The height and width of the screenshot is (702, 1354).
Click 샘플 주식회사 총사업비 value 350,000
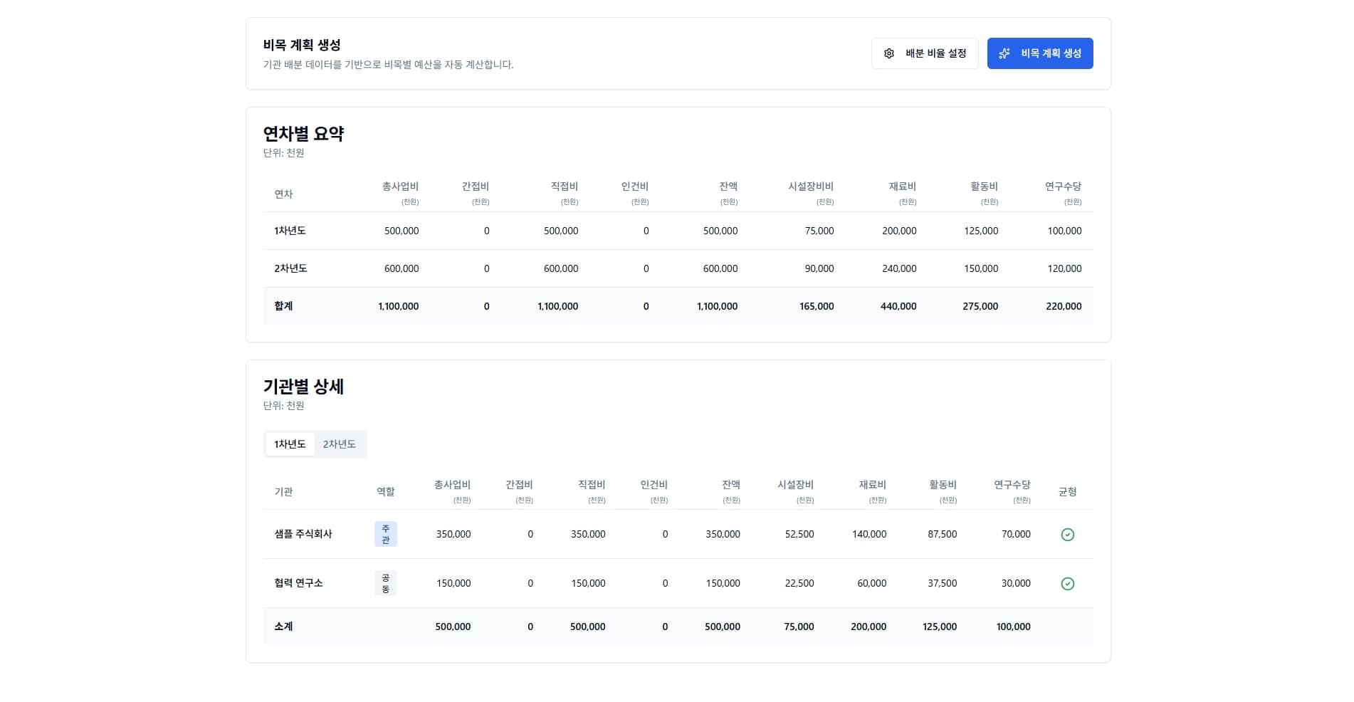[x=453, y=534]
